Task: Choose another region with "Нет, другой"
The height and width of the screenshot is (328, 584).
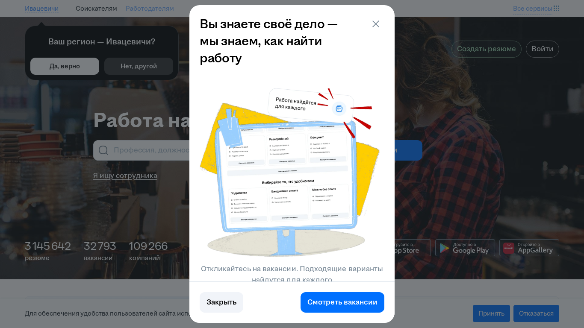Action: [139, 66]
